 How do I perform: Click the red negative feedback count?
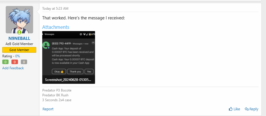(x=15, y=62)
